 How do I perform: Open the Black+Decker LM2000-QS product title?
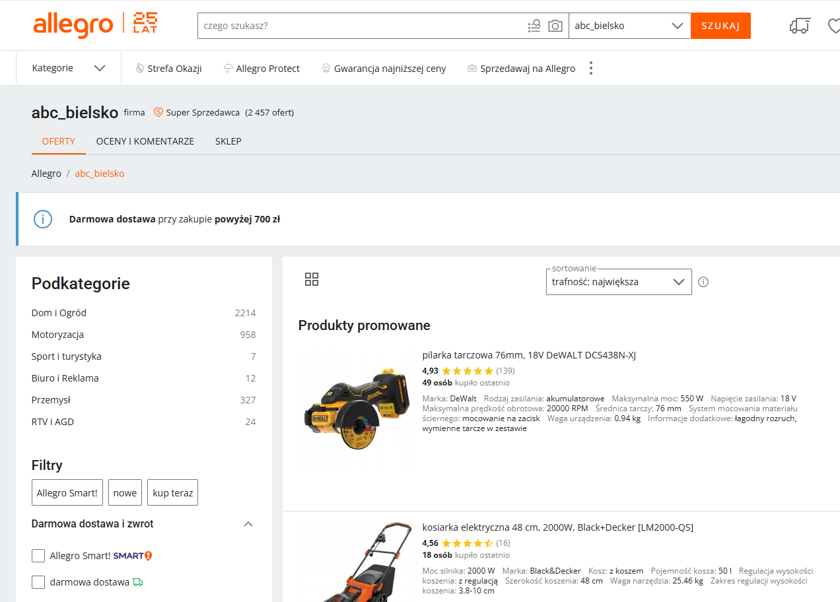(x=558, y=527)
